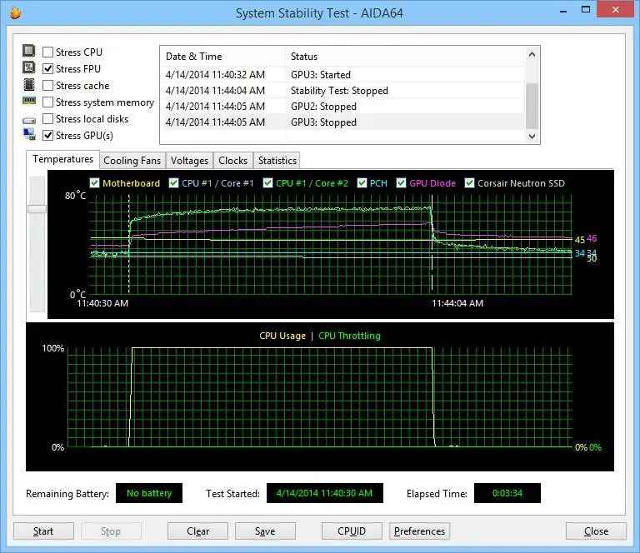Click the 'No battery' status field
Viewport: 640px width, 553px height.
click(149, 493)
